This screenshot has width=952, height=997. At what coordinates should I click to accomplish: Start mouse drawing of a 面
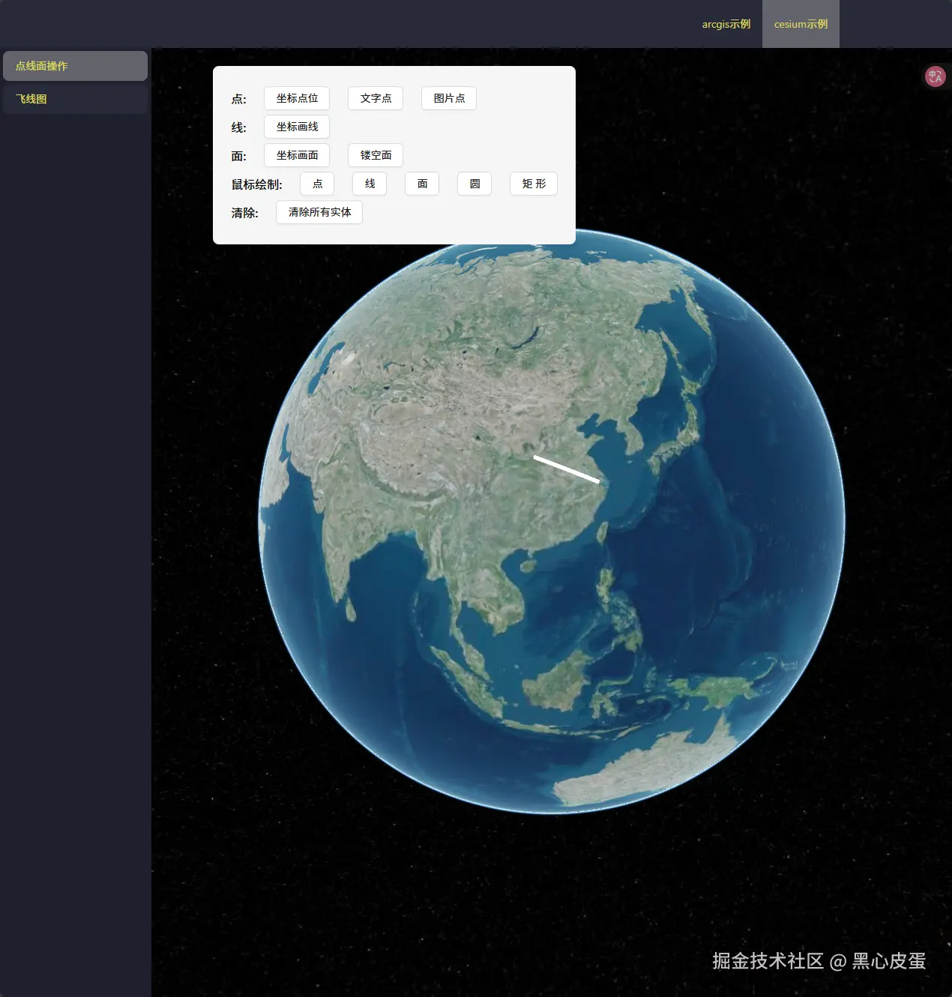(x=422, y=184)
